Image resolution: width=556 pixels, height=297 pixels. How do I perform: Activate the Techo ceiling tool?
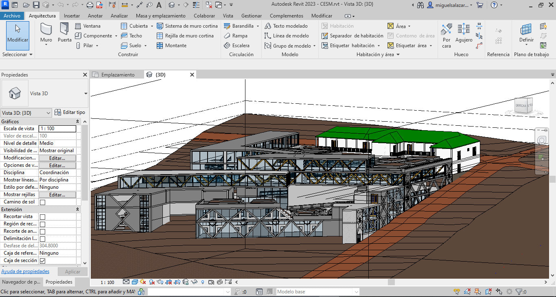[132, 36]
